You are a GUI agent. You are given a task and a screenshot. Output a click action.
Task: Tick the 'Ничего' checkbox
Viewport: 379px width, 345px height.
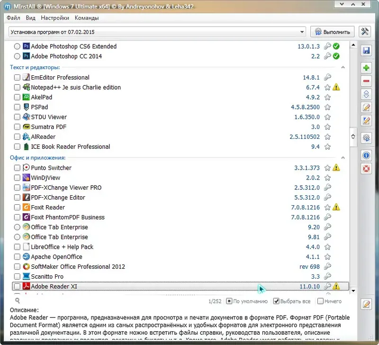(320, 301)
